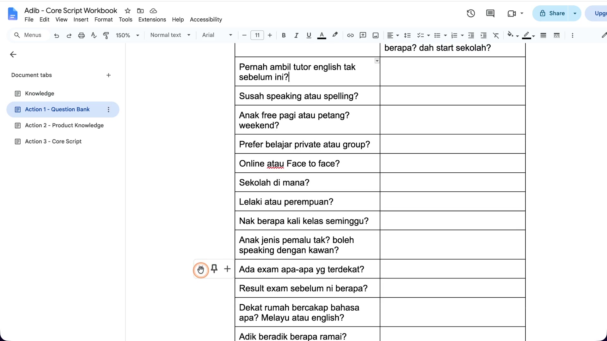The height and width of the screenshot is (341, 607).
Task: Toggle bold formatting
Action: click(x=284, y=35)
